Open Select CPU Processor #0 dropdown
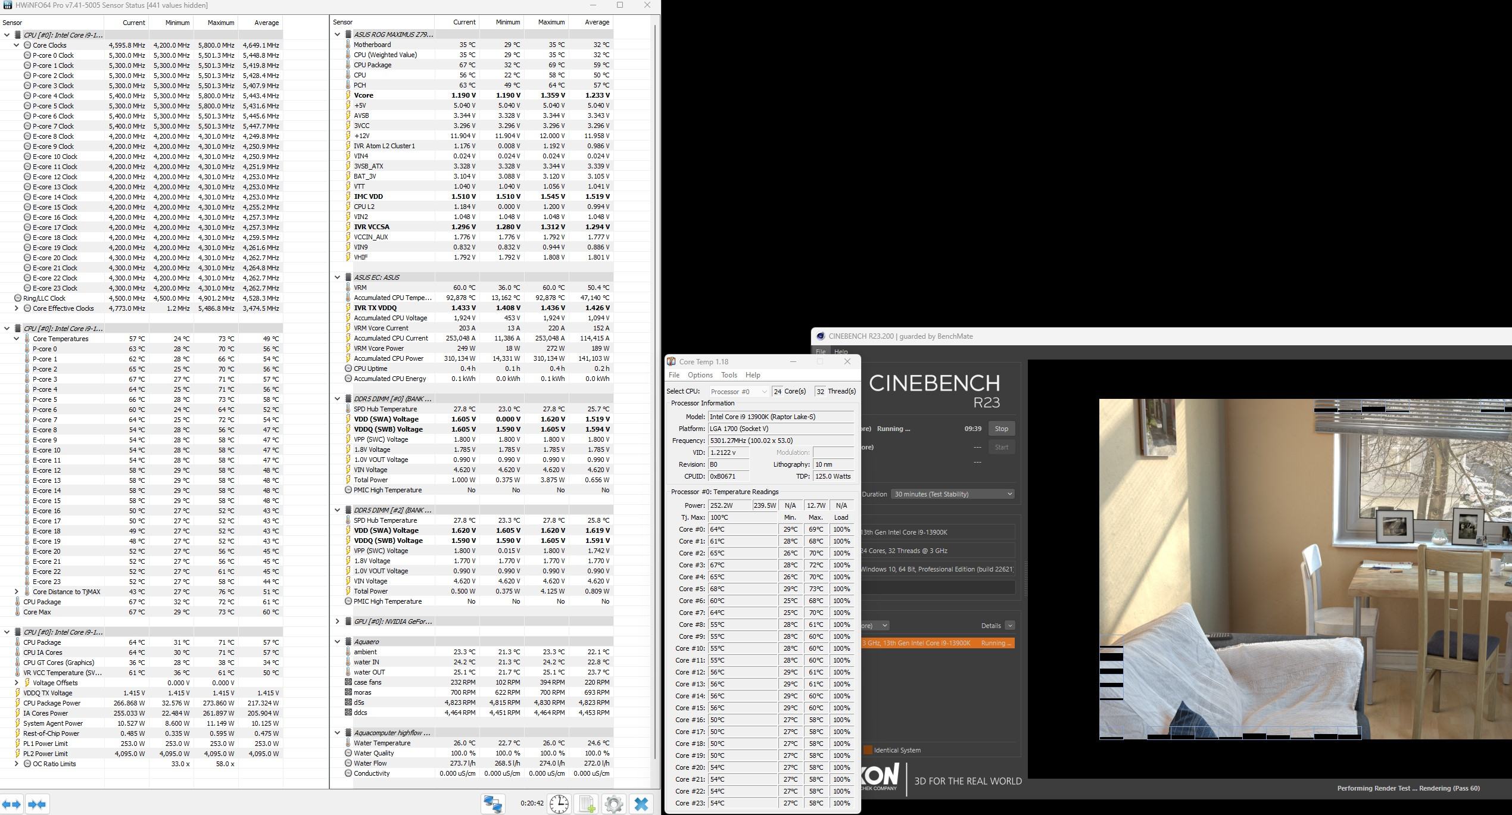Screen dimensions: 1512x815 [738, 391]
